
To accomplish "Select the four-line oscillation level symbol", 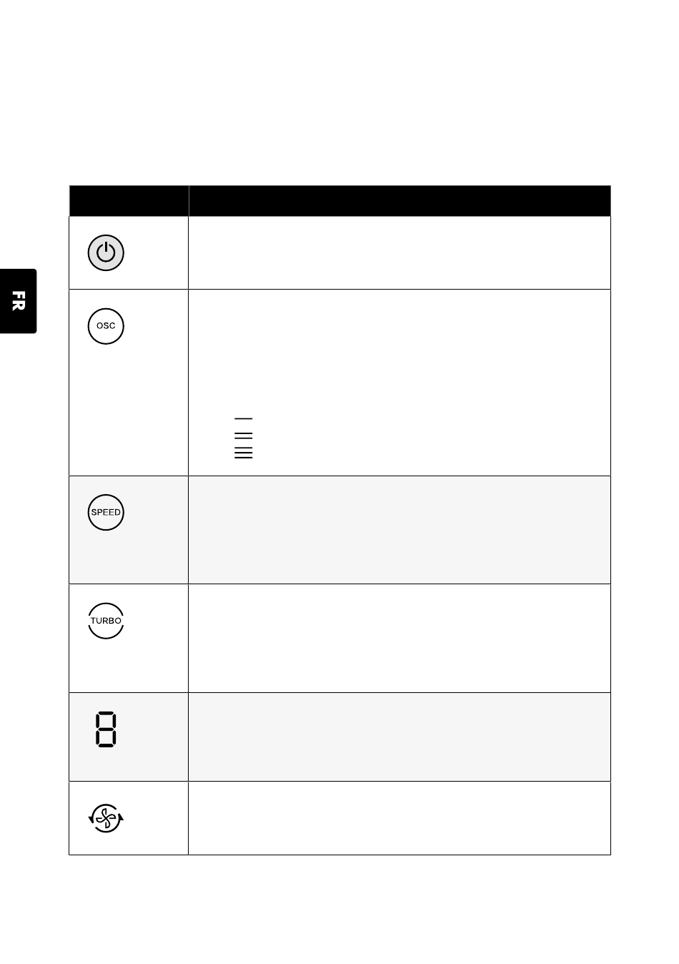I will click(243, 453).
